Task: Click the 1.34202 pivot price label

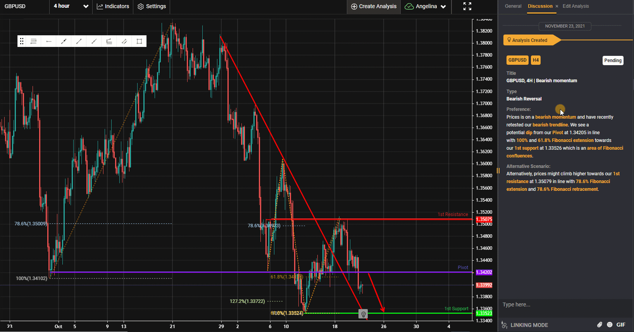Action: point(484,272)
